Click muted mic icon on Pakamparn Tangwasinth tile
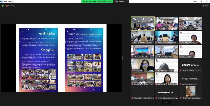Viewport: 210px width, 106px height. 133,98
